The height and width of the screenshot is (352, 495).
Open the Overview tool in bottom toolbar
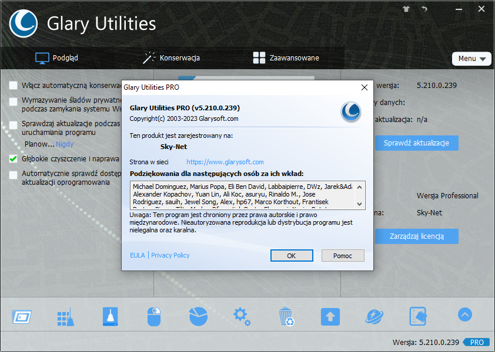click(22, 316)
